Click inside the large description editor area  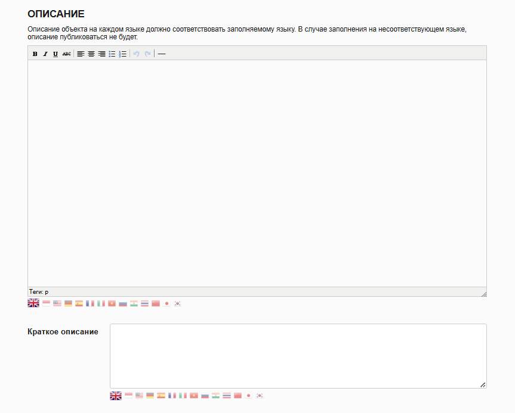pyautogui.click(x=257, y=173)
